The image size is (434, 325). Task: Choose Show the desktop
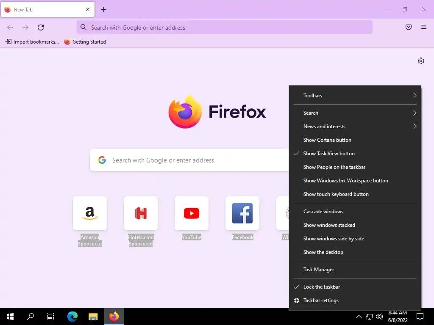tap(355, 252)
